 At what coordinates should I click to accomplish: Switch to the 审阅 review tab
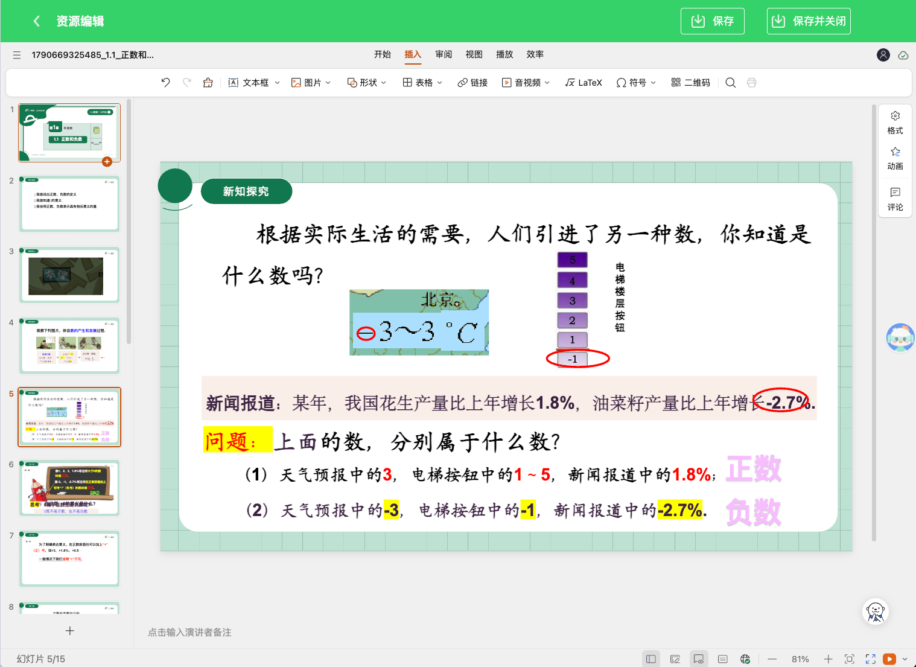[x=444, y=54]
